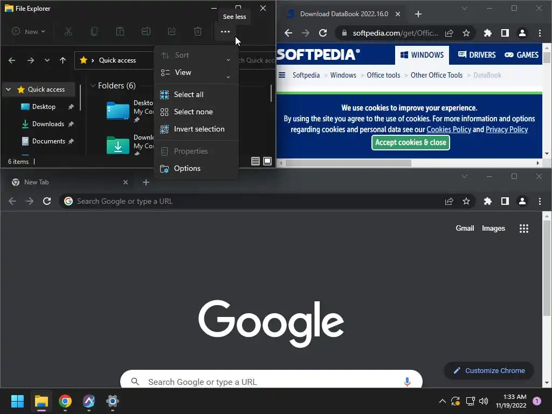Click the Google search box on New Tab
The image size is (552, 414).
tap(271, 379)
